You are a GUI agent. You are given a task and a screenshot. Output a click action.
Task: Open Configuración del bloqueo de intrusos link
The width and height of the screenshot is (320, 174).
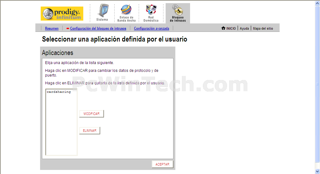click(x=98, y=28)
